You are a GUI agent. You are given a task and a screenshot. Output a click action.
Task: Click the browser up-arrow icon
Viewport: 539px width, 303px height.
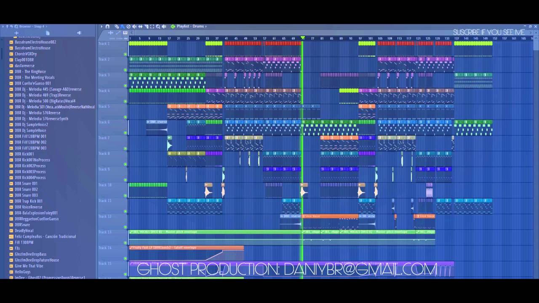(x=7, y=27)
